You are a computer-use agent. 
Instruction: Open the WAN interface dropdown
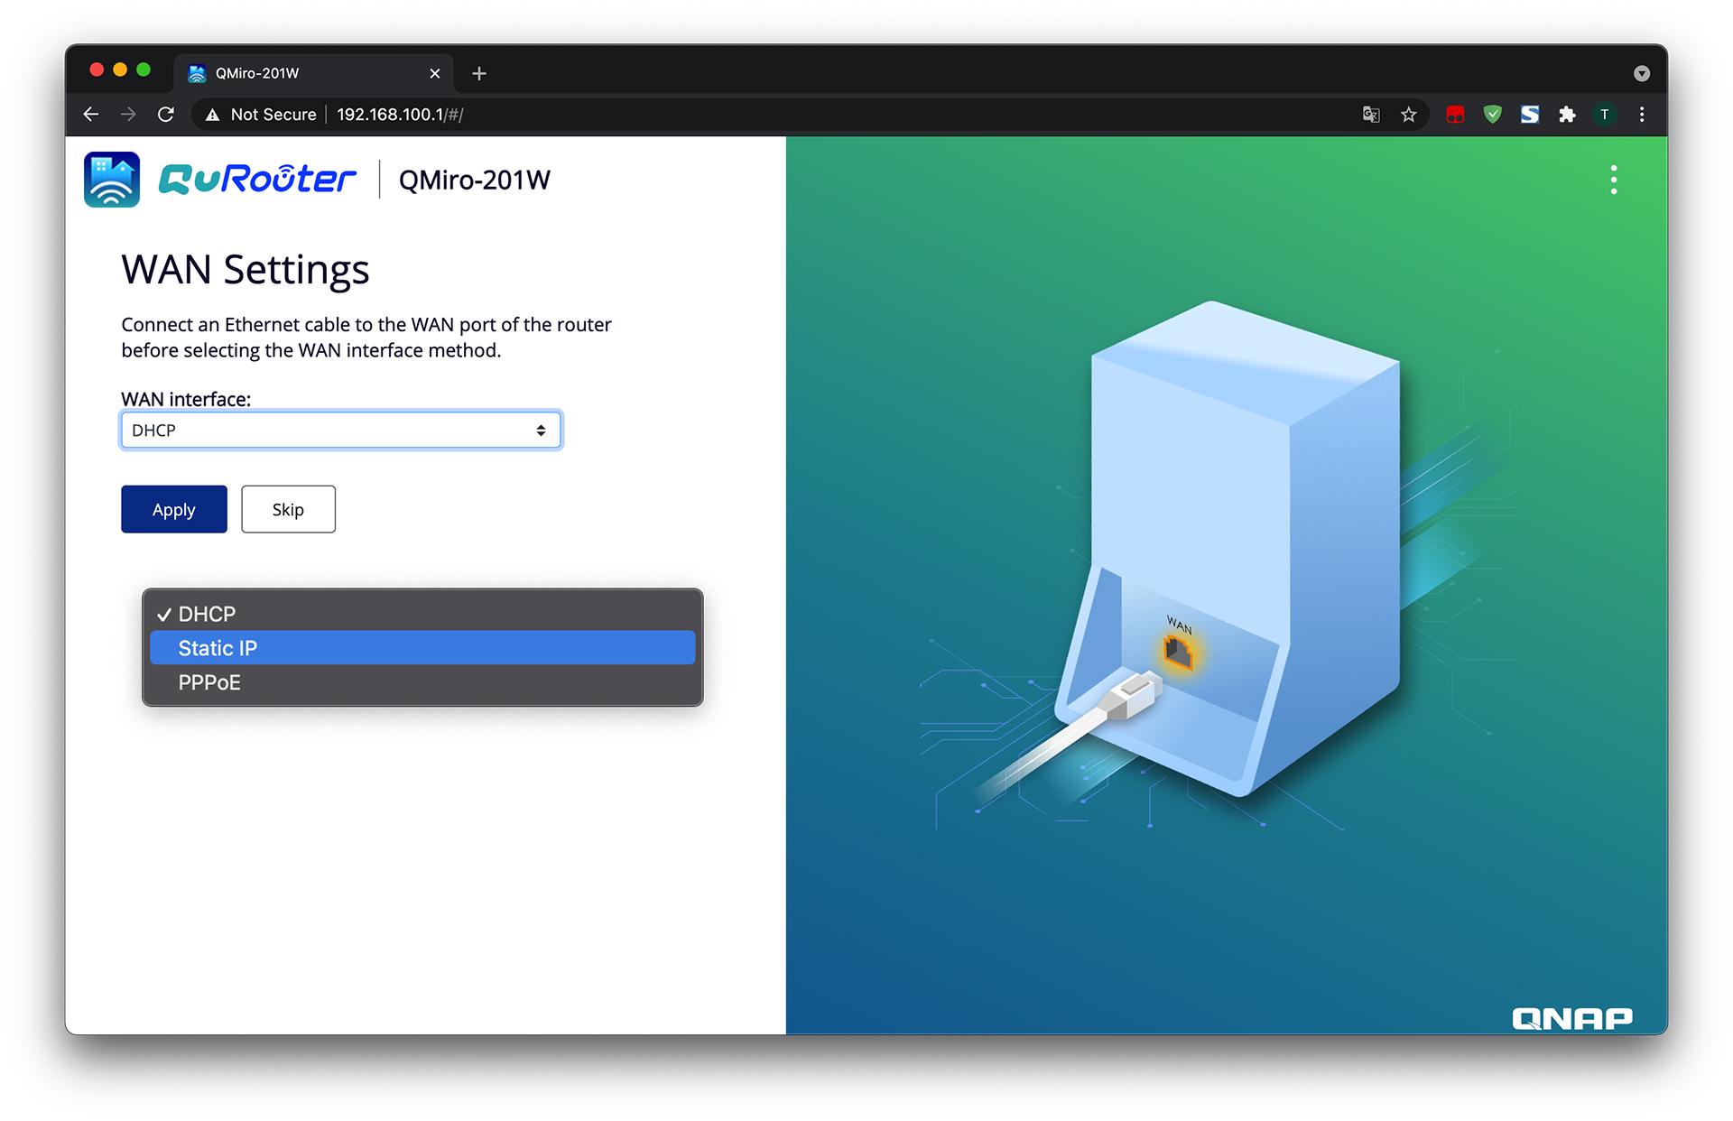tap(341, 431)
